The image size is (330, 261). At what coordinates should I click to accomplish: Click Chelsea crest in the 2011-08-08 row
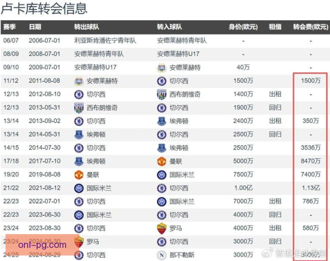[x=162, y=81]
